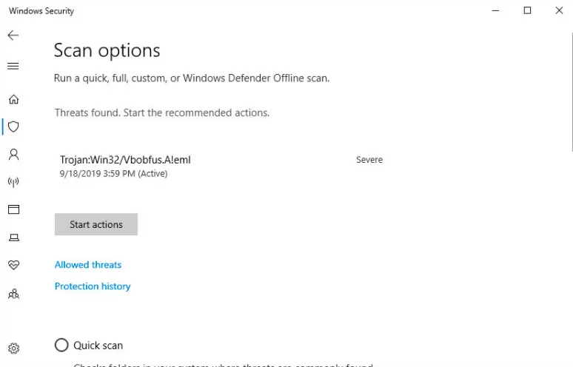Click the Threats found recommended actions message
573x367 pixels.
click(162, 112)
